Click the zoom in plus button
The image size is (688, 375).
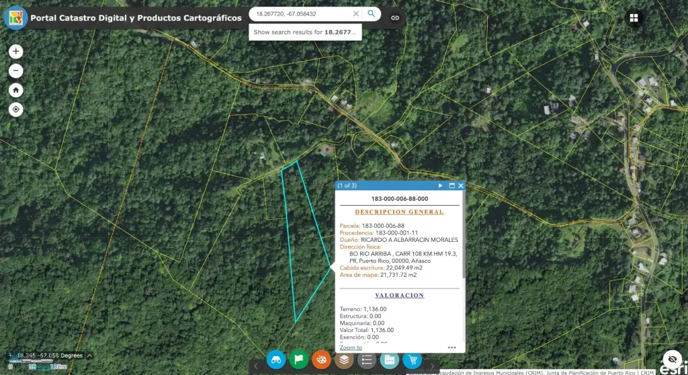tap(16, 51)
